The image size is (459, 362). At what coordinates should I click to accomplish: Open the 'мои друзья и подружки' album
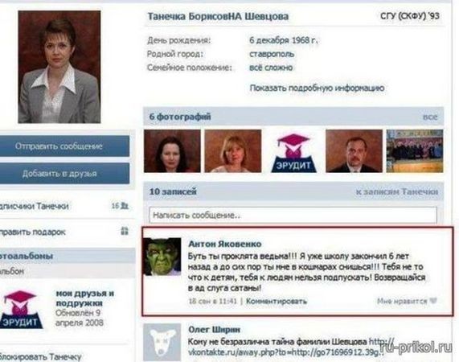[85, 298]
